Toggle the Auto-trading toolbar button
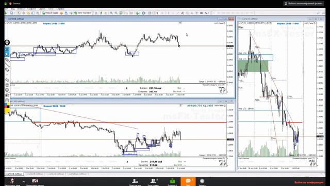Screen dimensions: 330x186 (83, 13)
